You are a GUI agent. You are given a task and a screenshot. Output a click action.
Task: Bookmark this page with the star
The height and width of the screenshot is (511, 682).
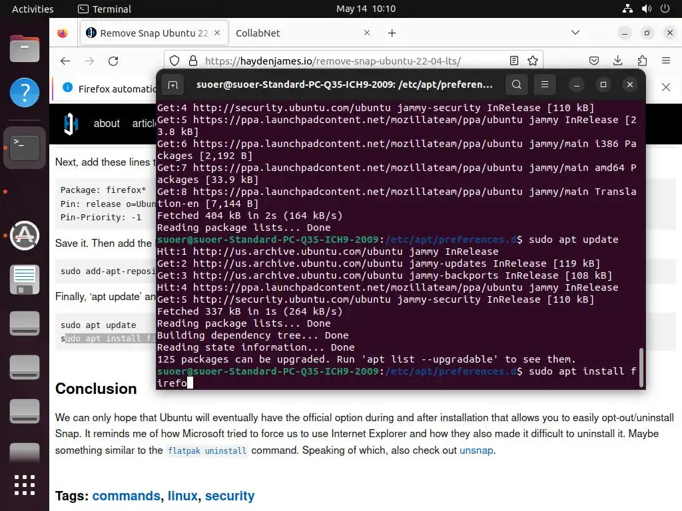coord(533,61)
